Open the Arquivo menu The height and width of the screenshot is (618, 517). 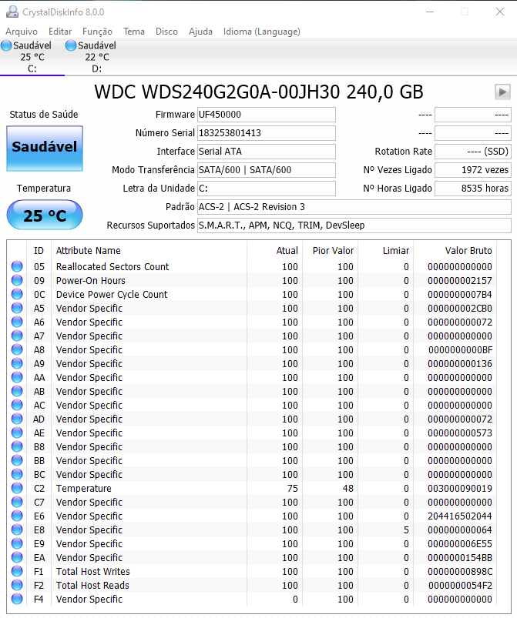[22, 32]
